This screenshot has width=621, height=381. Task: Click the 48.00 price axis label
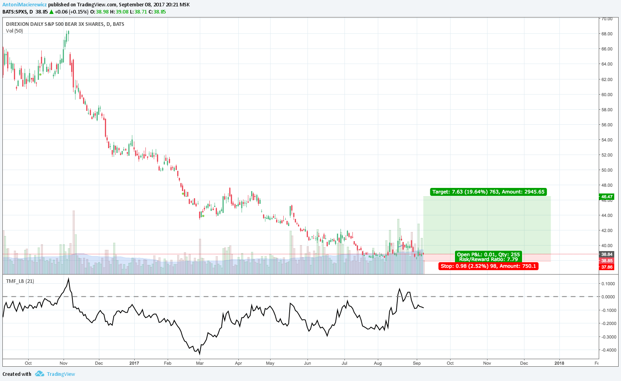(607, 185)
